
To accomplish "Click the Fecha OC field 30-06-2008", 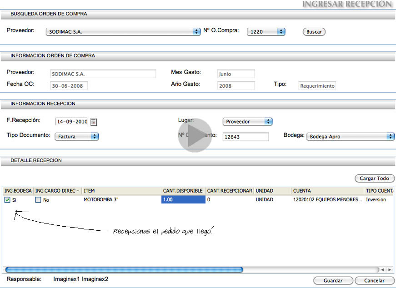I will [x=69, y=86].
